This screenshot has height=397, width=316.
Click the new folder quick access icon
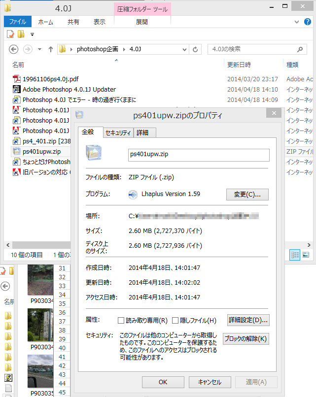tap(21, 34)
